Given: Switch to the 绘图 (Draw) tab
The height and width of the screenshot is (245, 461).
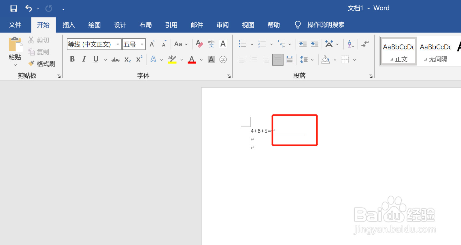Looking at the screenshot, I should point(95,25).
